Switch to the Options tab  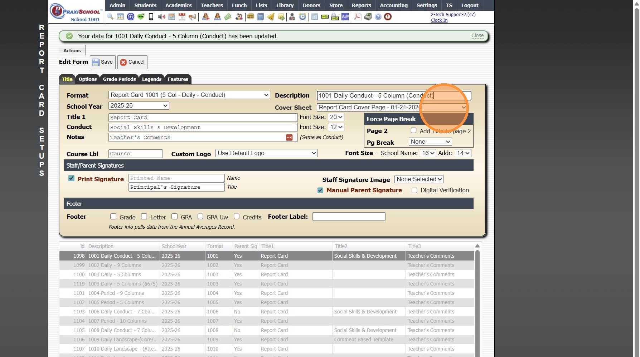pyautogui.click(x=88, y=79)
